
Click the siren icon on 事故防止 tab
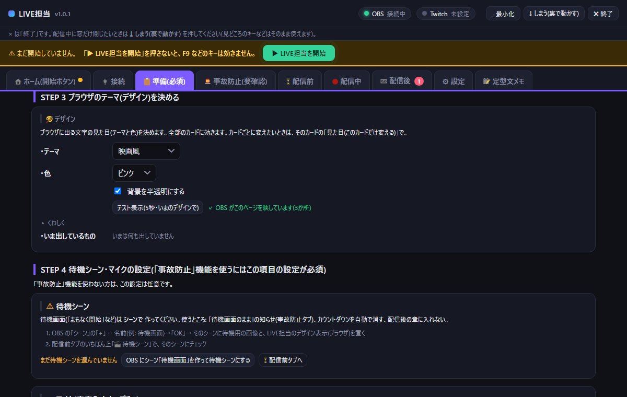click(x=208, y=81)
